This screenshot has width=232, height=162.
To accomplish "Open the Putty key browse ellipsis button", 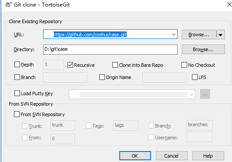I will point(205,94).
